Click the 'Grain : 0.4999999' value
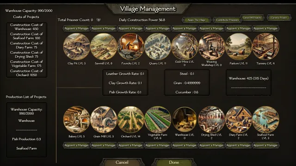This screenshot has height=166, width=296. (187, 83)
